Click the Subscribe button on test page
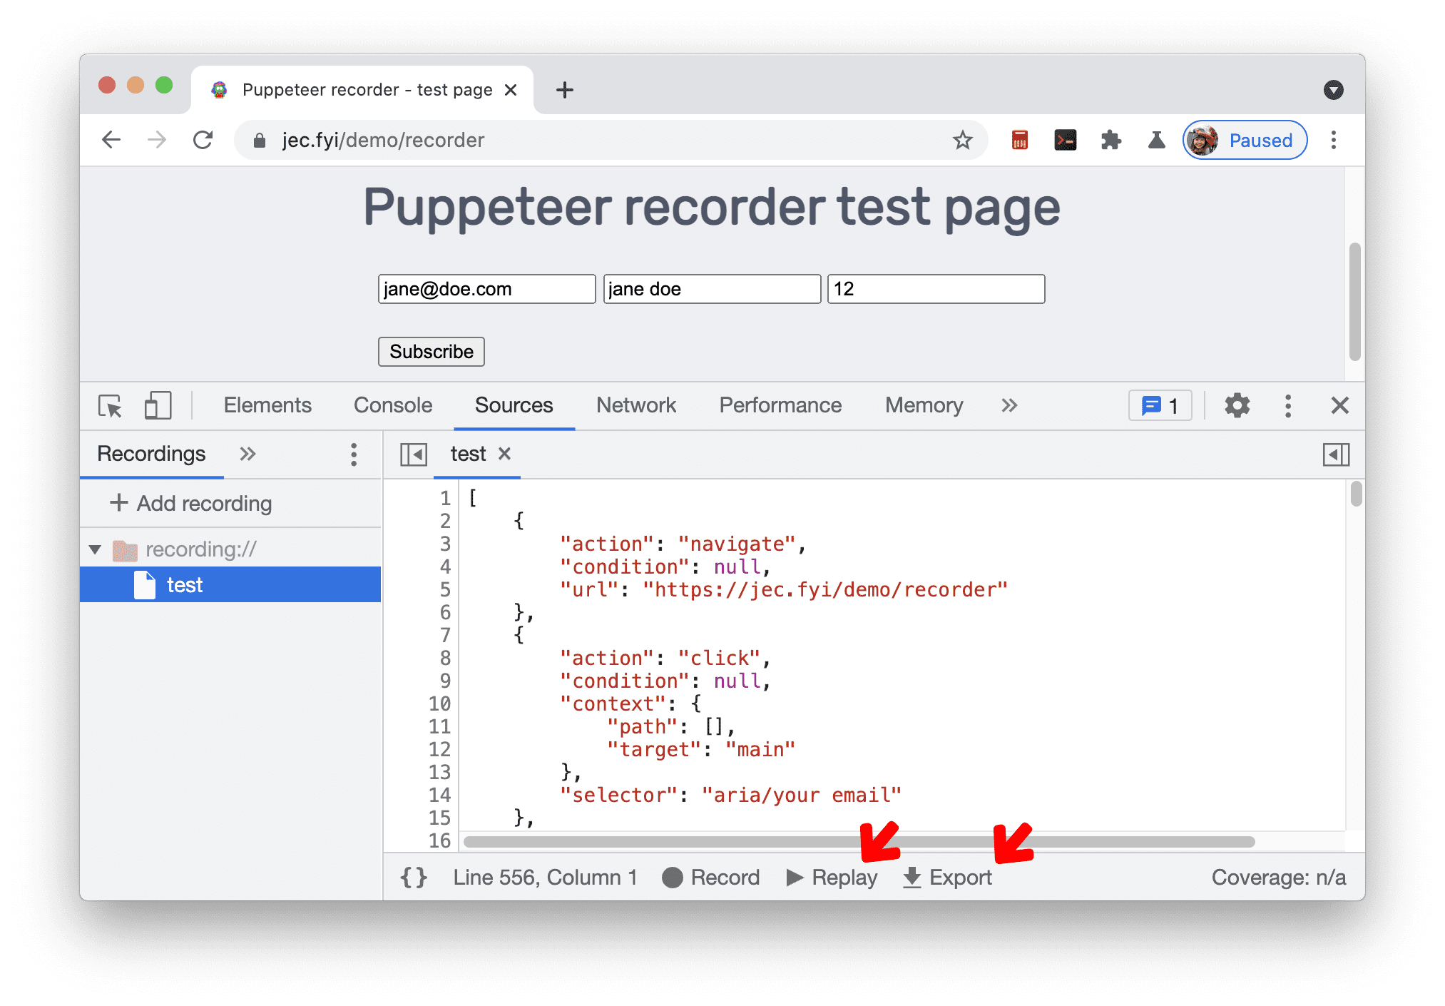1445x1006 pixels. click(x=432, y=352)
